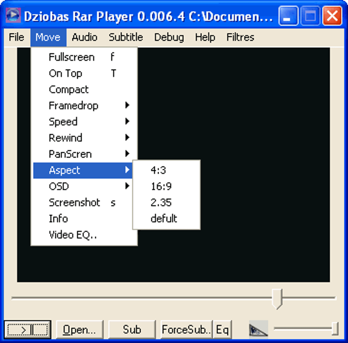Toggle the On Top option
Image resolution: width=348 pixels, height=343 pixels.
pyautogui.click(x=66, y=73)
